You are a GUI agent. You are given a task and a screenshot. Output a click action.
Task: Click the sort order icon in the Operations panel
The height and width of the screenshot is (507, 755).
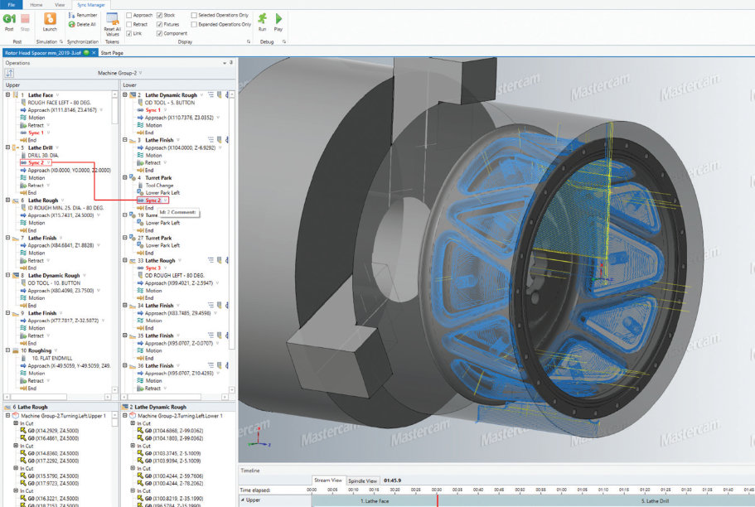pyautogui.click(x=9, y=73)
